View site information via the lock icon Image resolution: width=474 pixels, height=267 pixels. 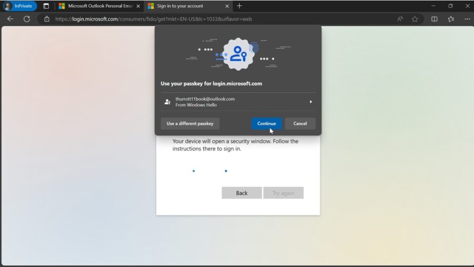[46, 19]
